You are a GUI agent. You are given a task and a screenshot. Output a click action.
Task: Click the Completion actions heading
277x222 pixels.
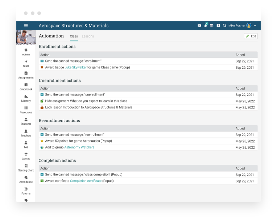[x=57, y=161]
